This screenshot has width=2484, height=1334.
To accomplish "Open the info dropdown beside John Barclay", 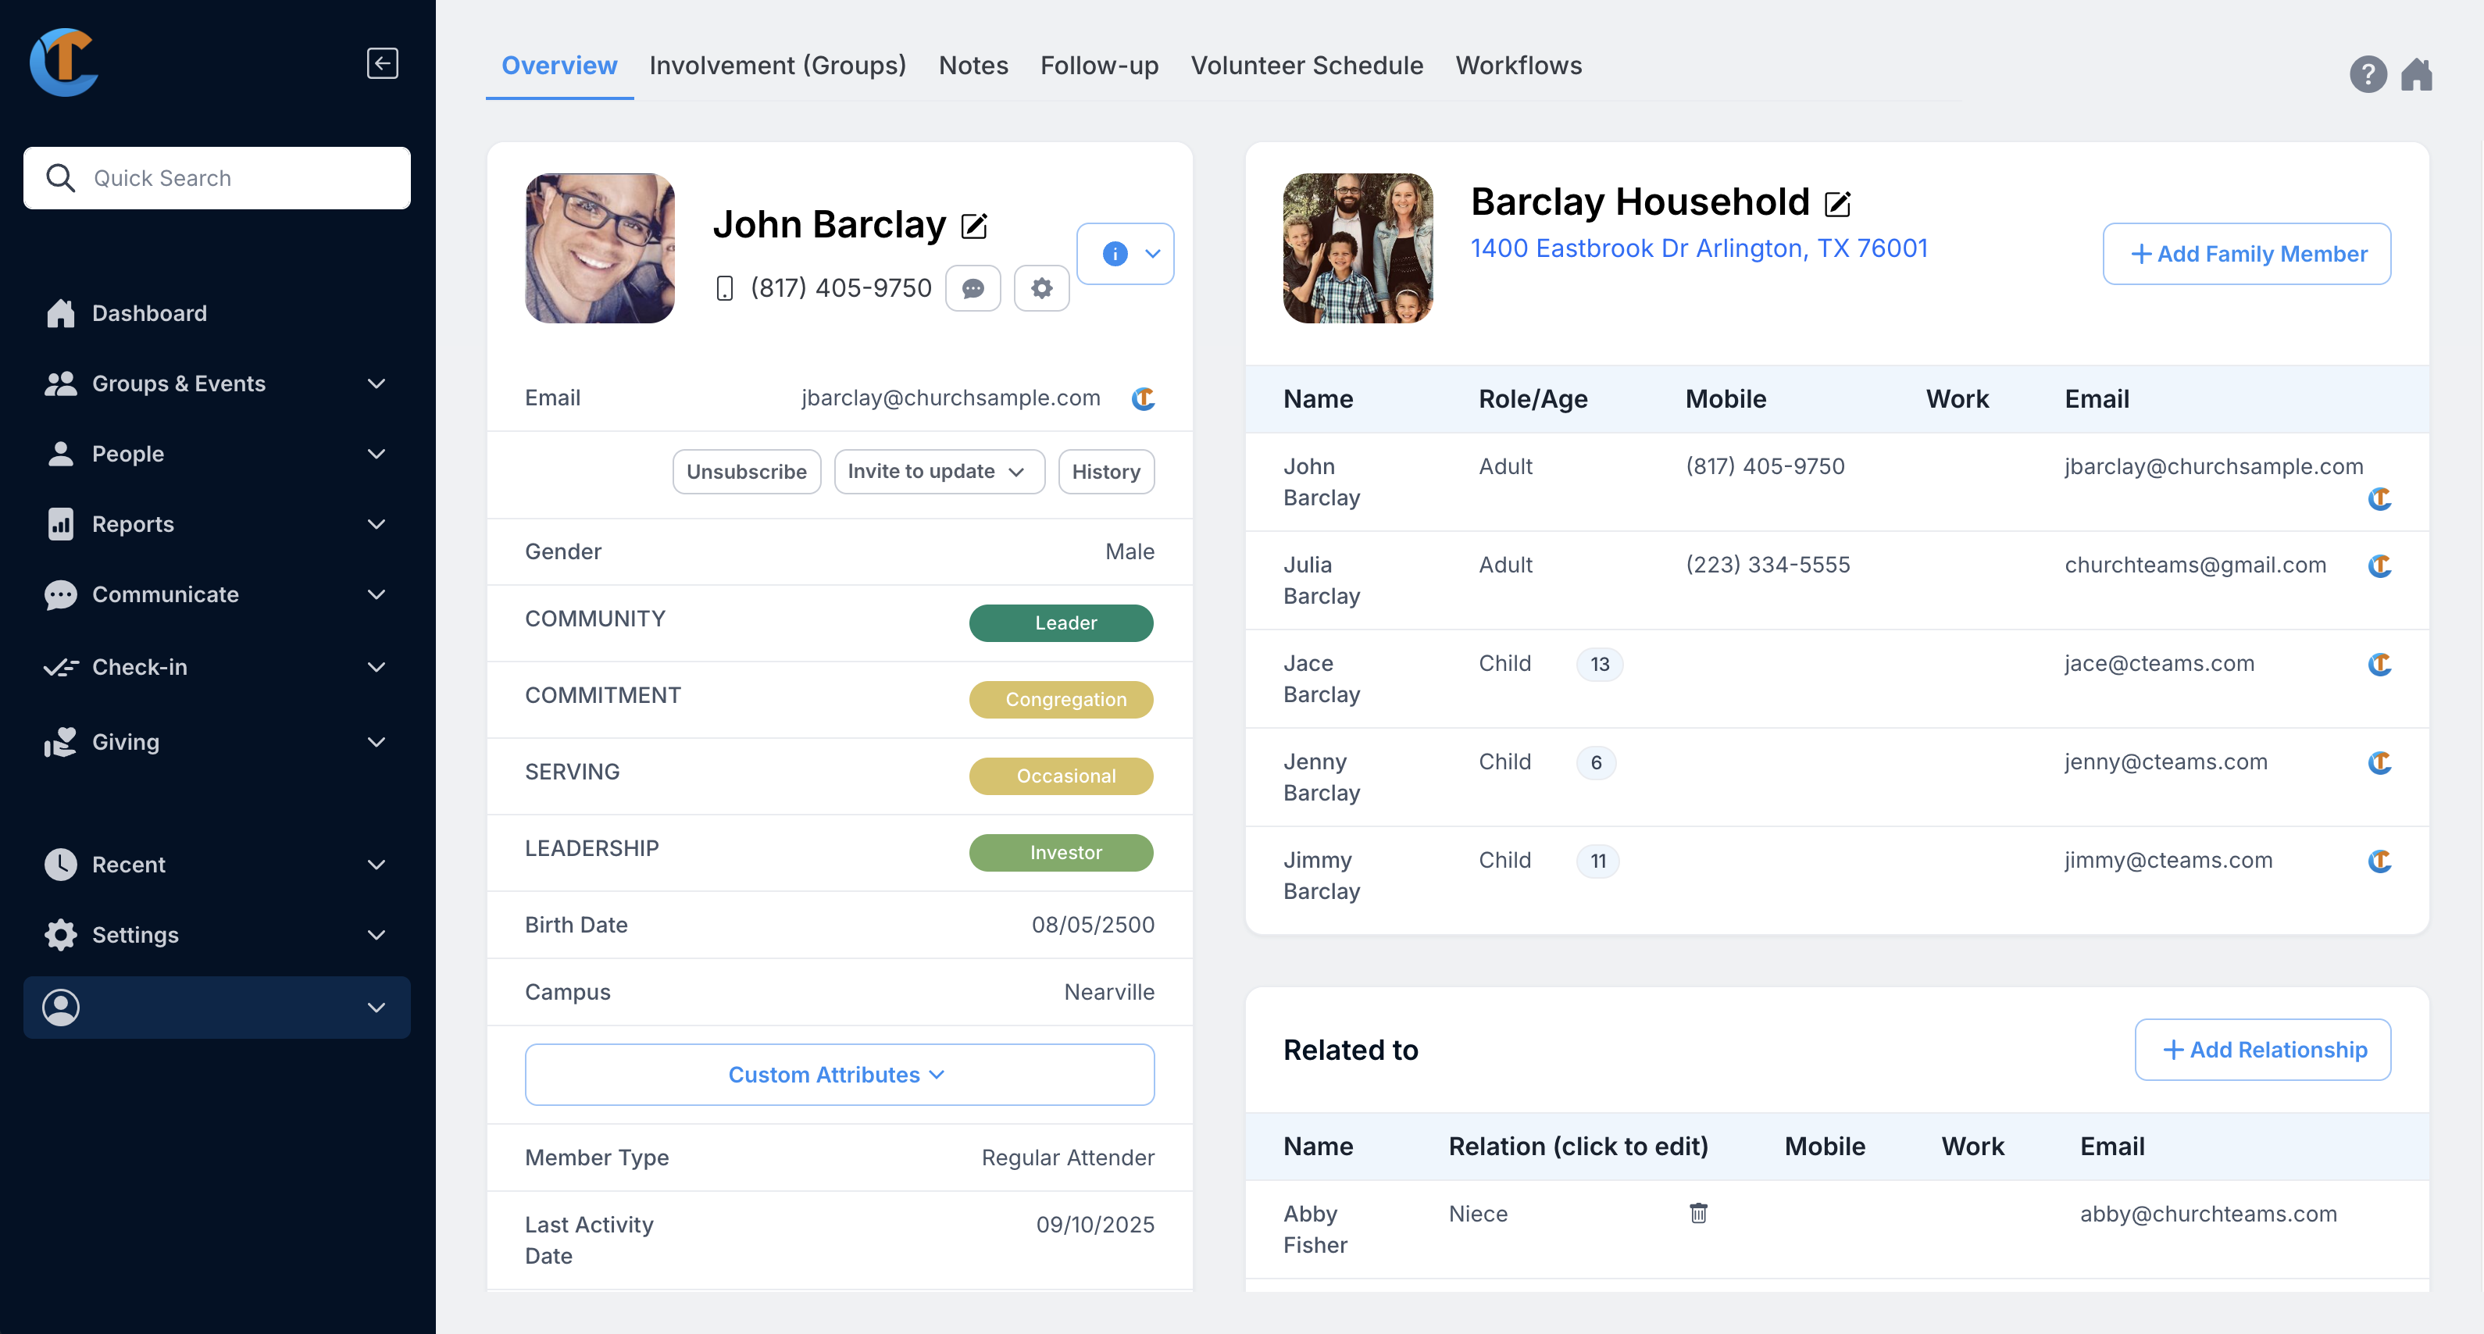I will coord(1126,254).
